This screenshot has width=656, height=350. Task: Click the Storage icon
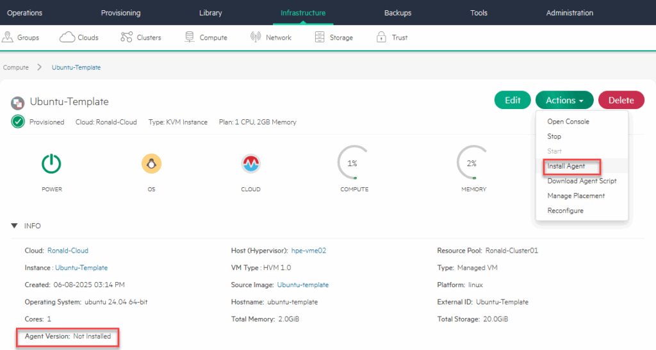point(320,37)
